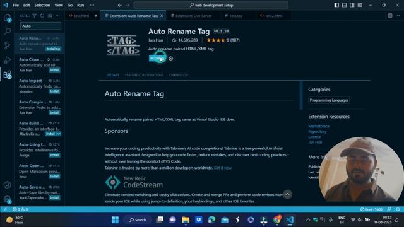Open the Accounts menu icon

click(7, 185)
